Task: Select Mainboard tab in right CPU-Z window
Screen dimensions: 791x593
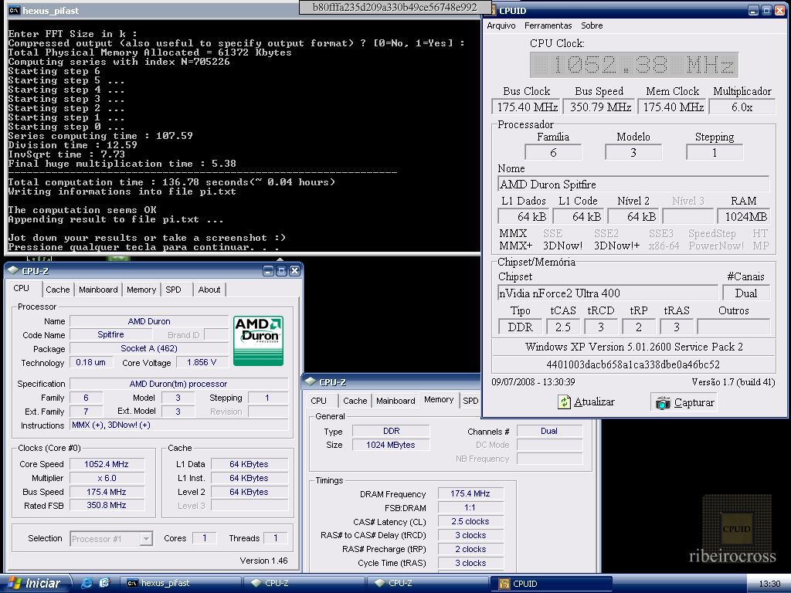Action: 395,401
